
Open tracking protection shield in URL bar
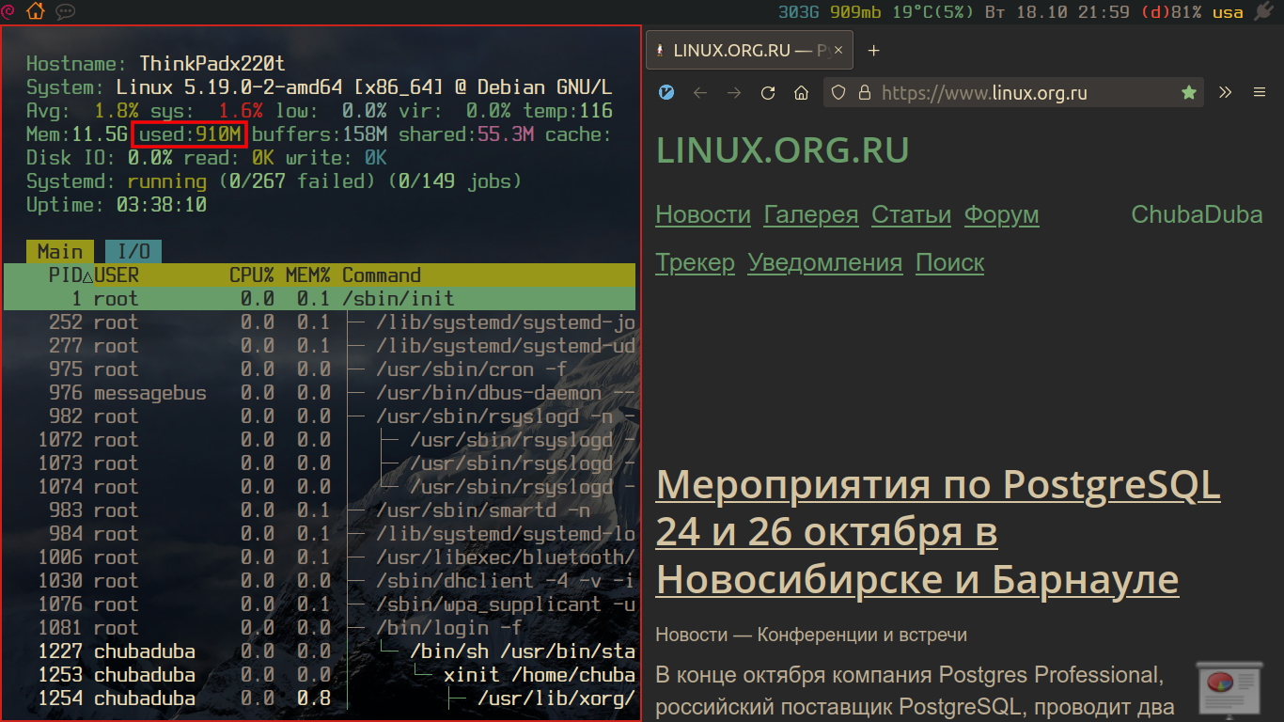839,92
